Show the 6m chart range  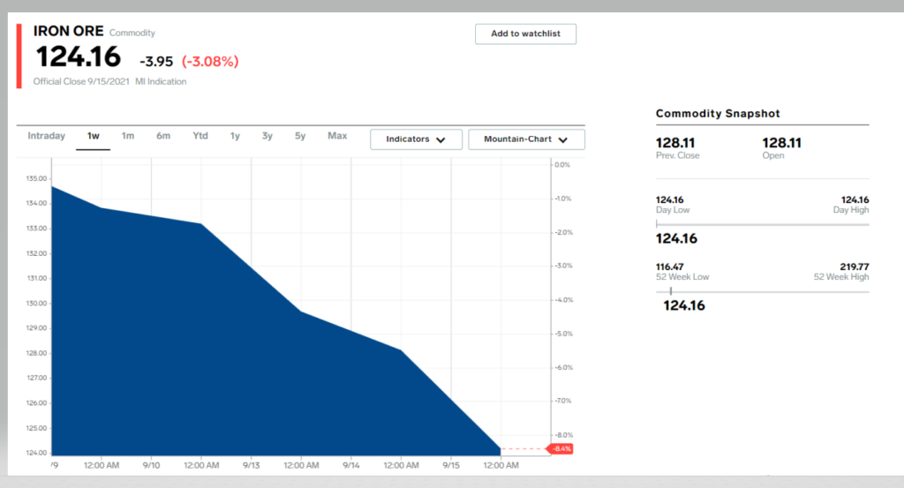pyautogui.click(x=163, y=136)
